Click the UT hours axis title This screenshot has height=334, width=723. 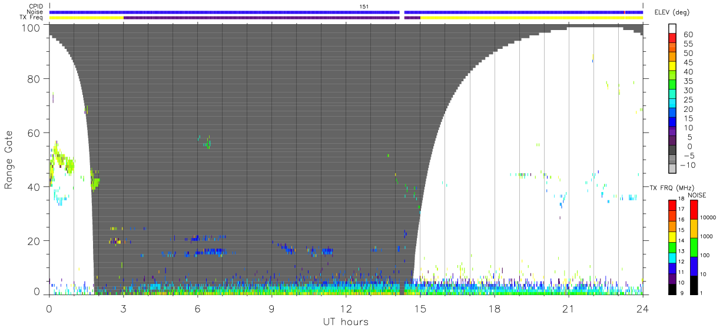click(x=345, y=322)
